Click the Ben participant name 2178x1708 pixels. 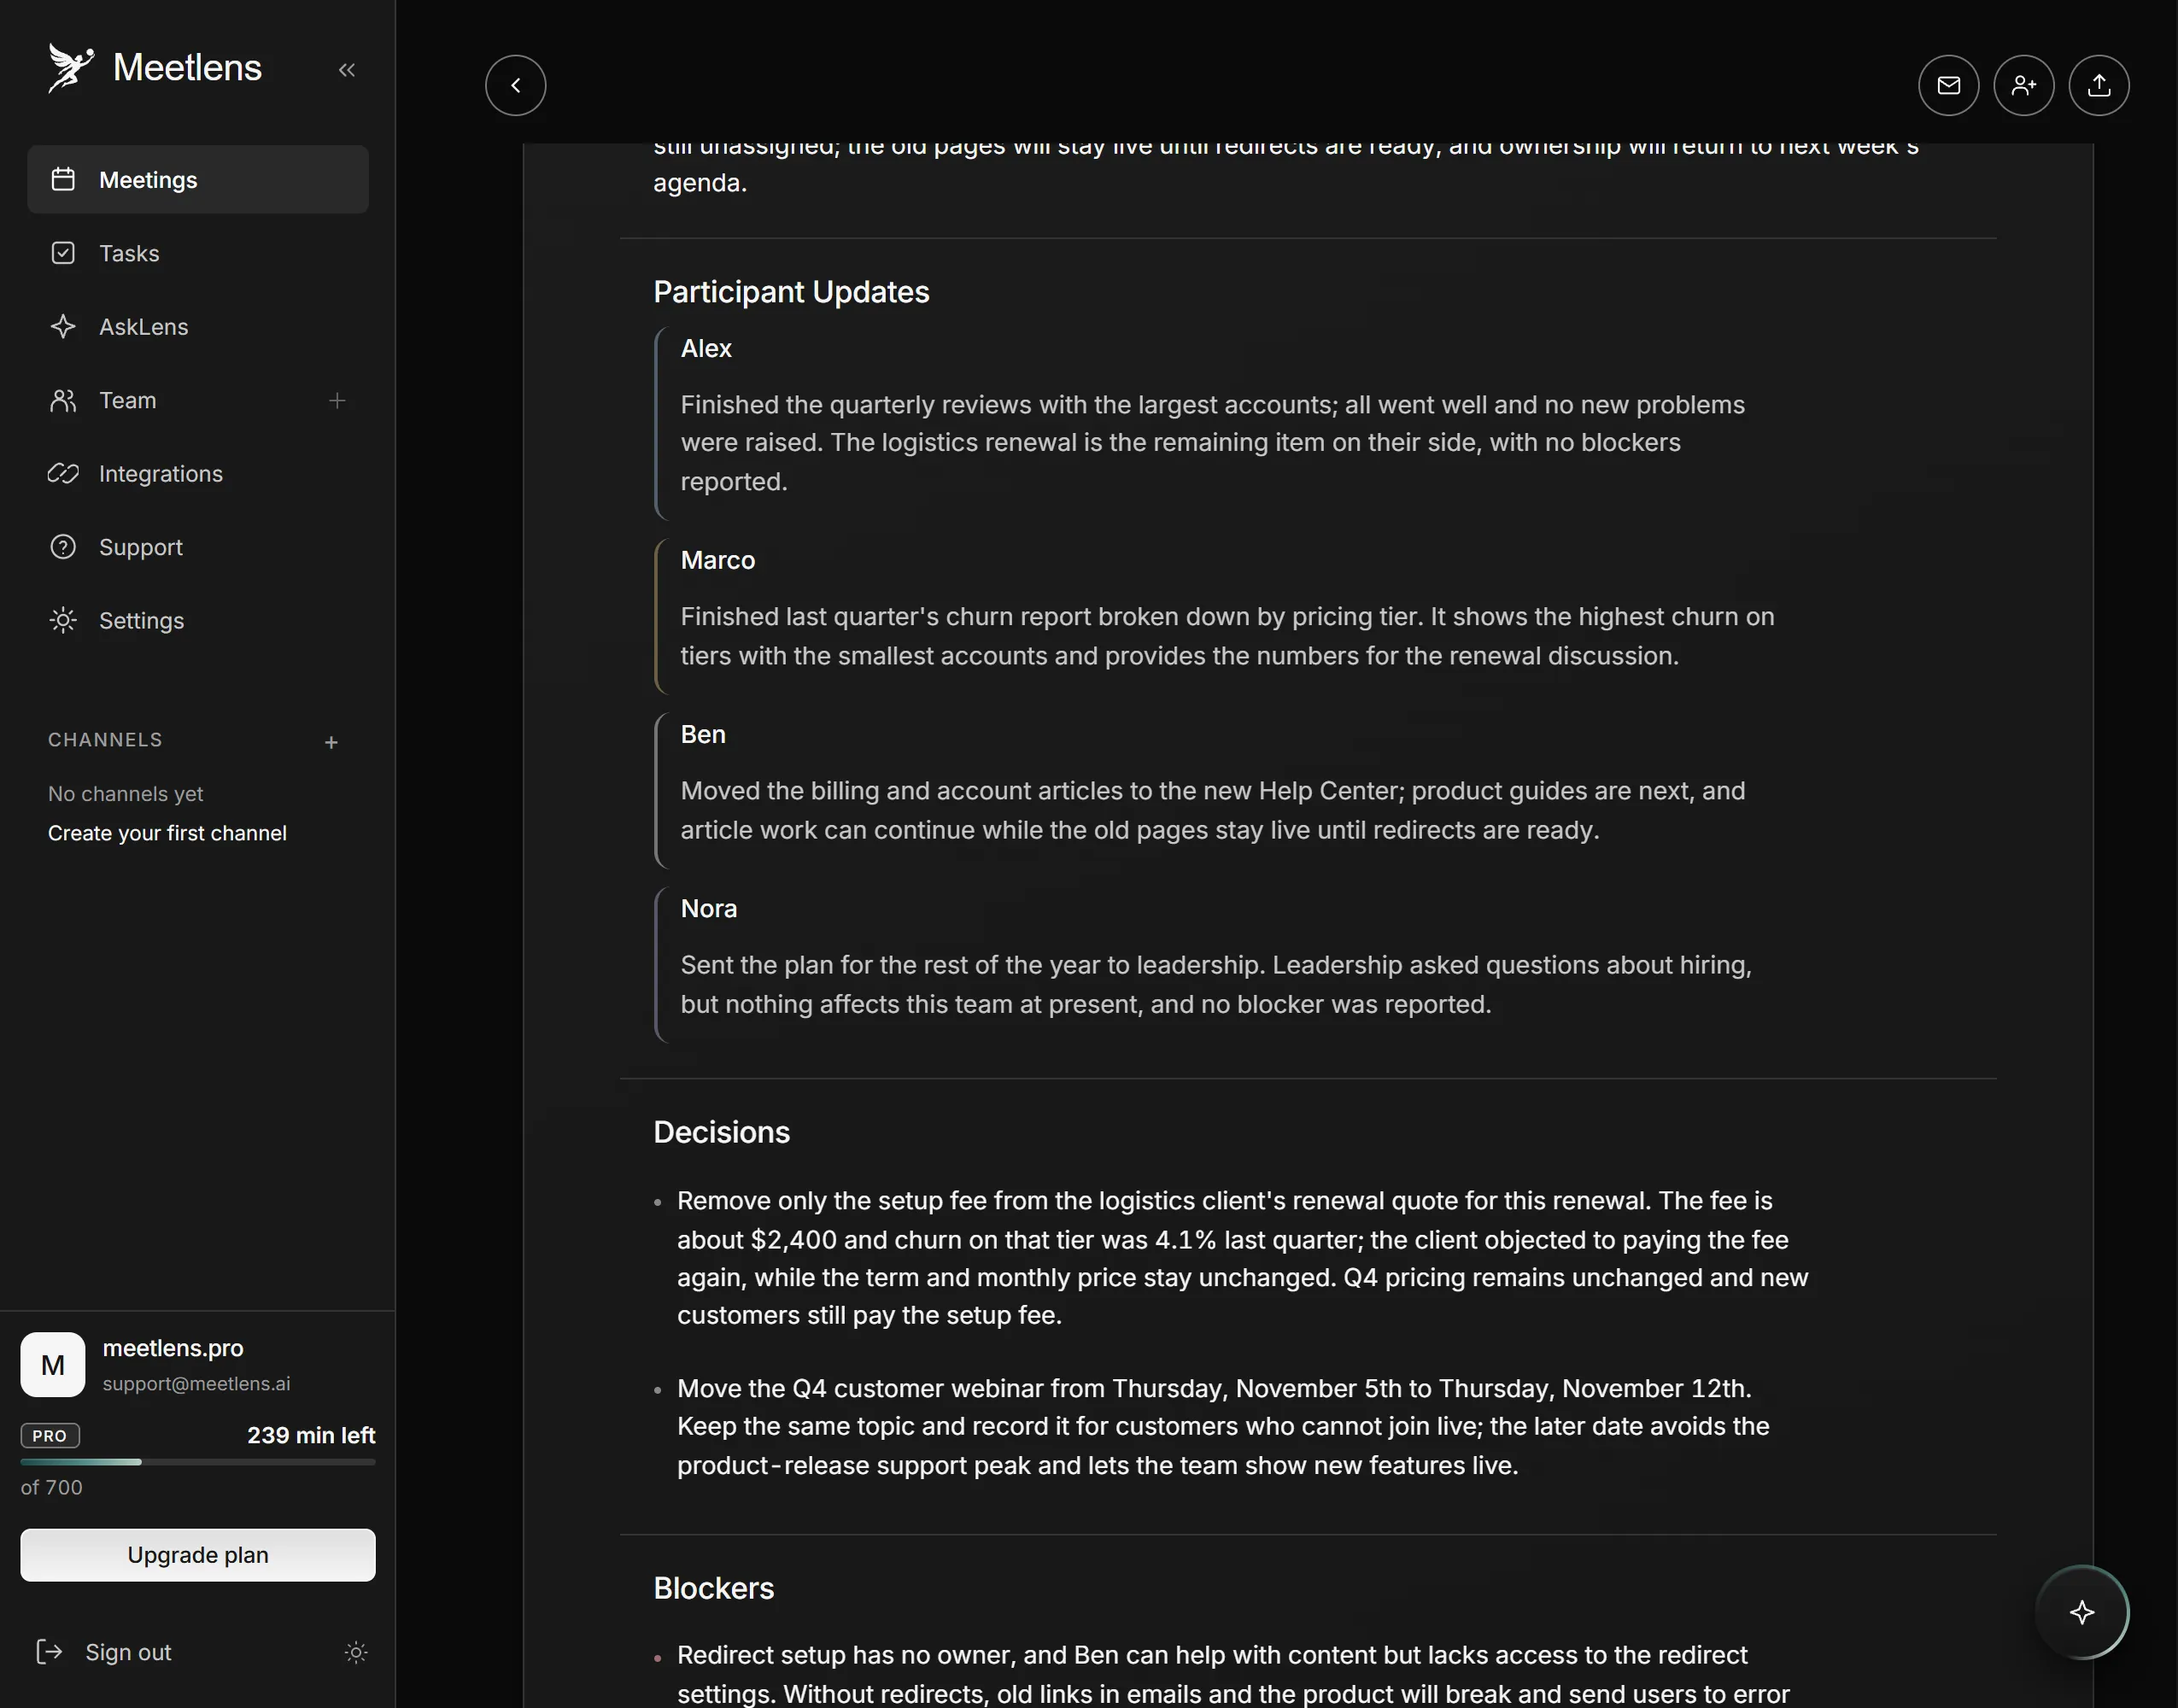click(x=703, y=735)
